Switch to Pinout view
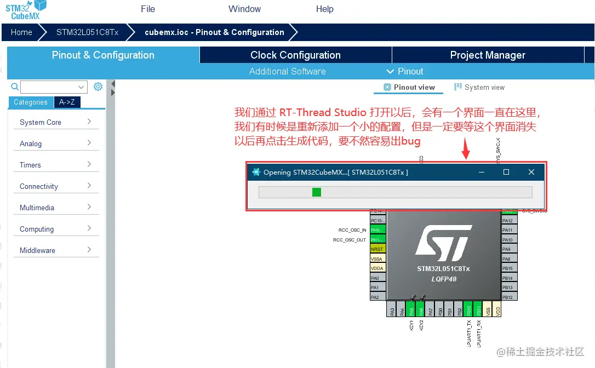 (x=409, y=87)
